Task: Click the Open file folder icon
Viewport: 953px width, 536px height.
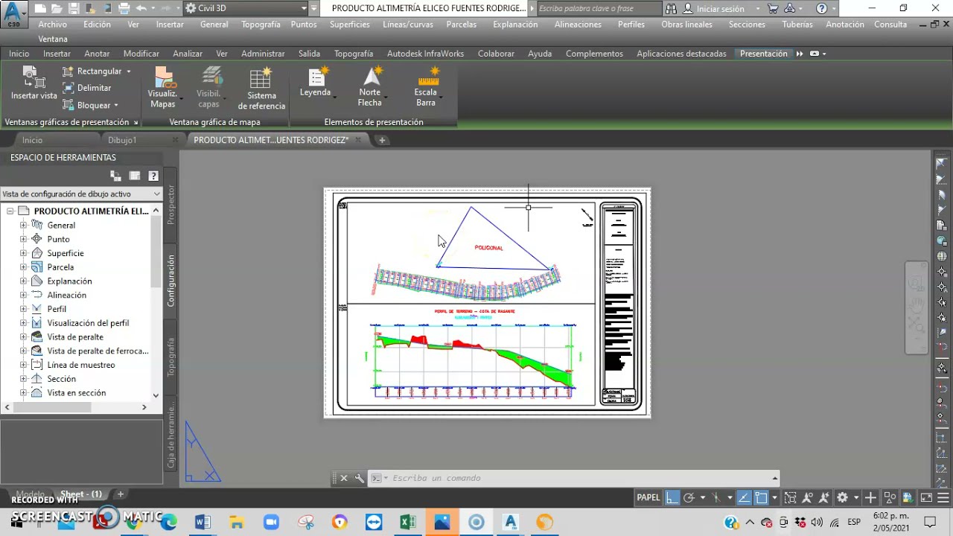Action: coord(57,8)
